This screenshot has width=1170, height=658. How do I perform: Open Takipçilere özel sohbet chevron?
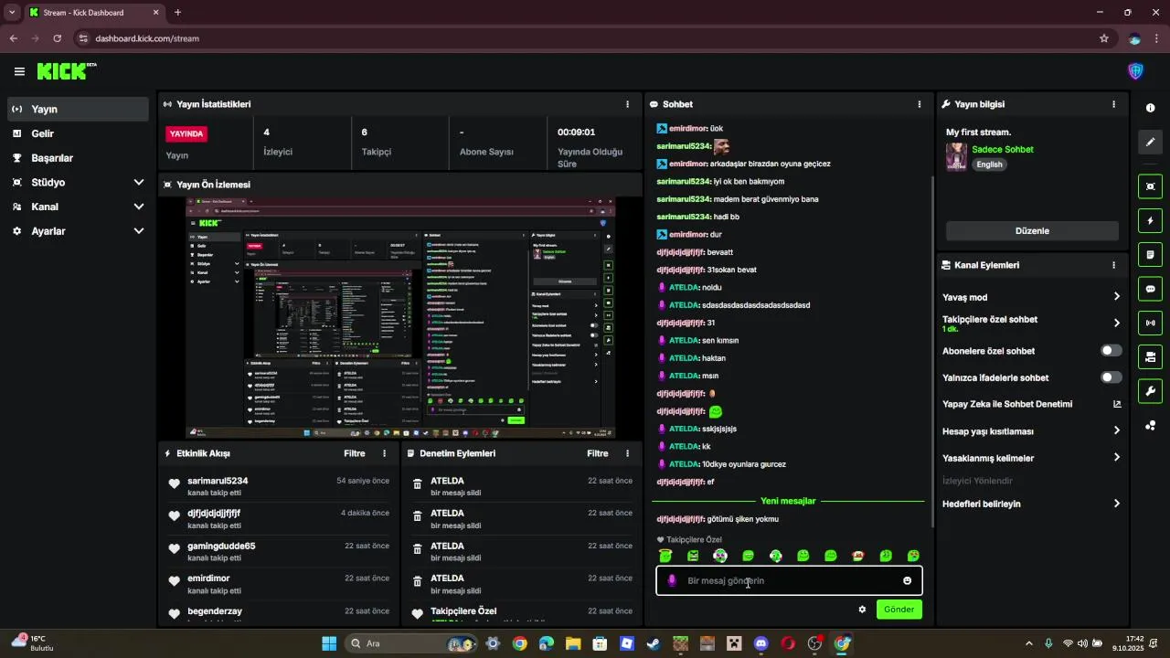point(1116,324)
